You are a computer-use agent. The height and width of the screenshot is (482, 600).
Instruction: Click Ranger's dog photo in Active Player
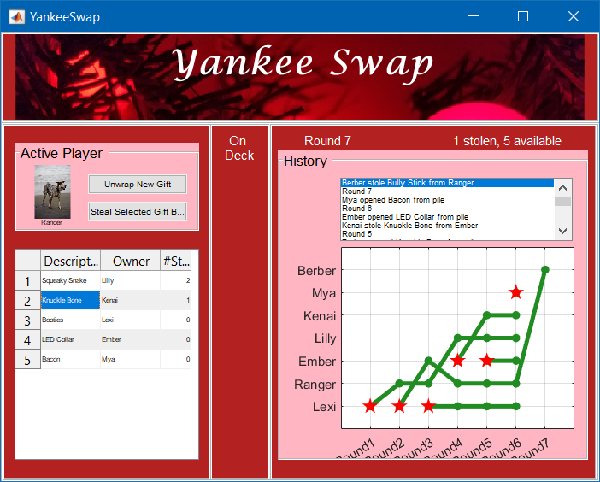[x=52, y=191]
